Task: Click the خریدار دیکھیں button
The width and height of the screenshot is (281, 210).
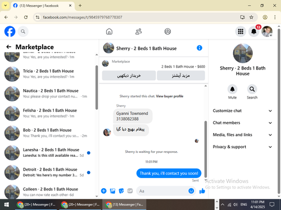Action: point(129,76)
